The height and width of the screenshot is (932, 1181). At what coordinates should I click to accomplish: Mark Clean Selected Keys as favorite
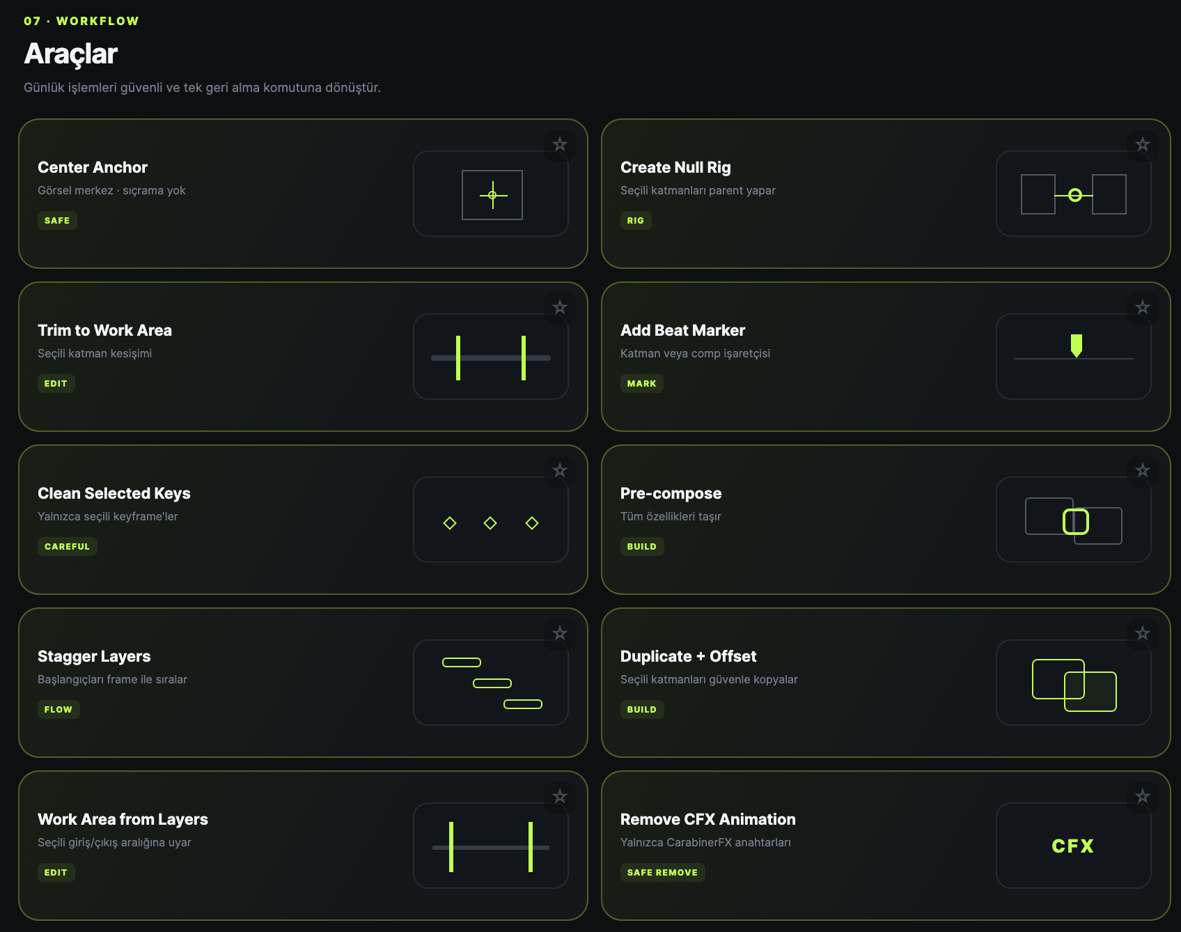tap(560, 471)
